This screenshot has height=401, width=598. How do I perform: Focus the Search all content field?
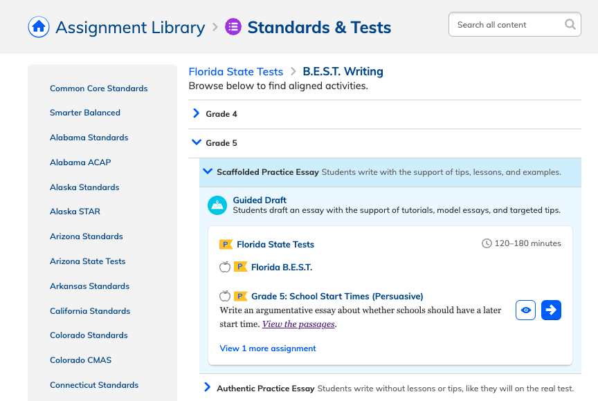pyautogui.click(x=514, y=24)
